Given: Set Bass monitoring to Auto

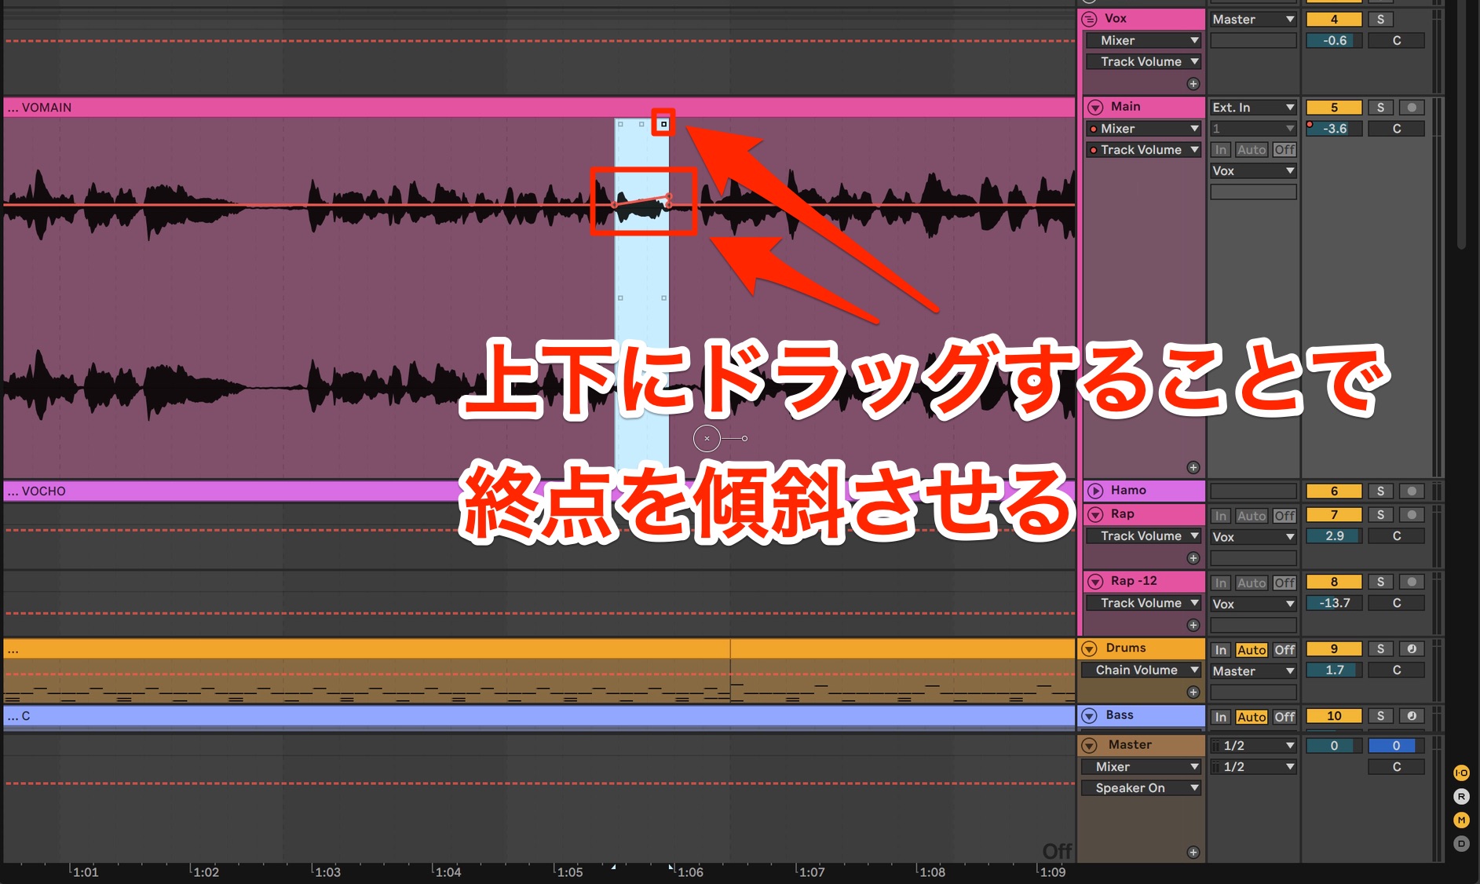Looking at the screenshot, I should coord(1252,717).
